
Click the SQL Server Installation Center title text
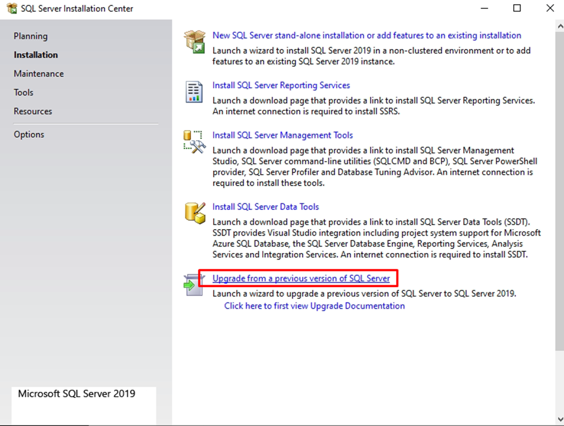(x=77, y=8)
